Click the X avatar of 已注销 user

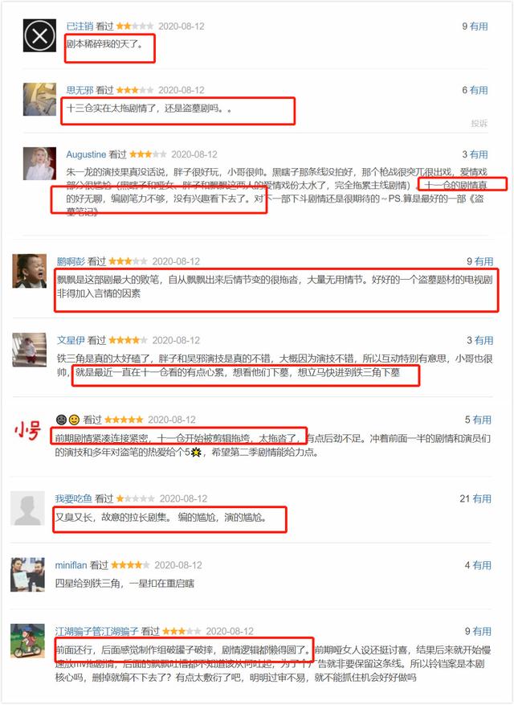(x=39, y=35)
